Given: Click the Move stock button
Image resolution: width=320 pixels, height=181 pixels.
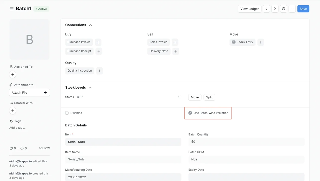Looking at the screenshot, I should click(x=195, y=97).
